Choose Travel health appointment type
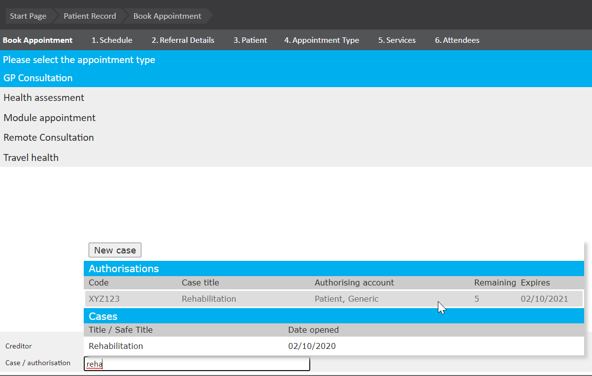 point(31,158)
